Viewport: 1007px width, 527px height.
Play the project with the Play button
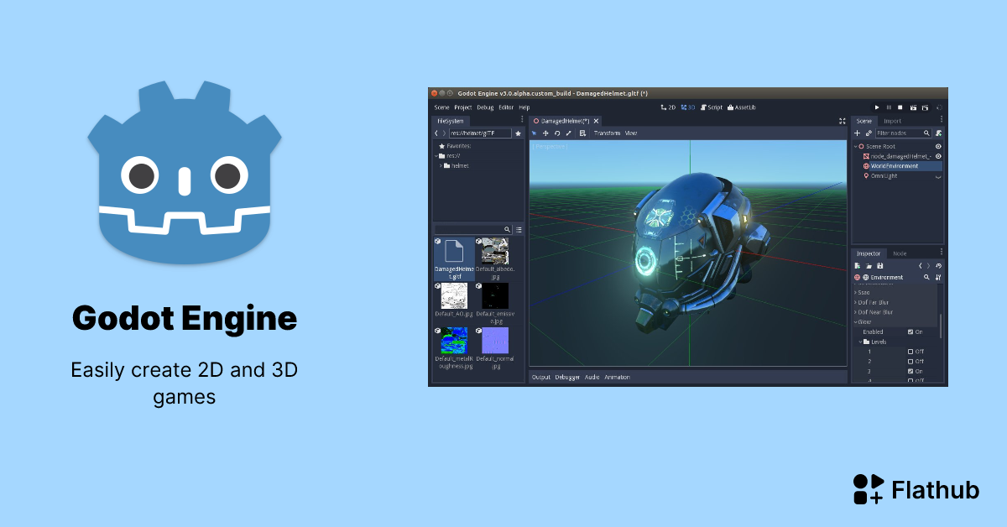click(877, 107)
